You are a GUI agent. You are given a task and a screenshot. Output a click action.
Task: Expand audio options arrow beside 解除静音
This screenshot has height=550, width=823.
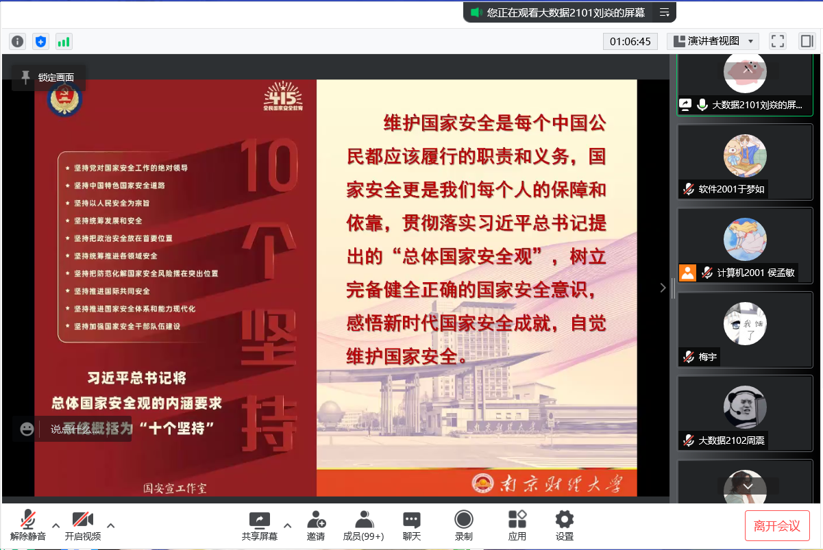[56, 525]
